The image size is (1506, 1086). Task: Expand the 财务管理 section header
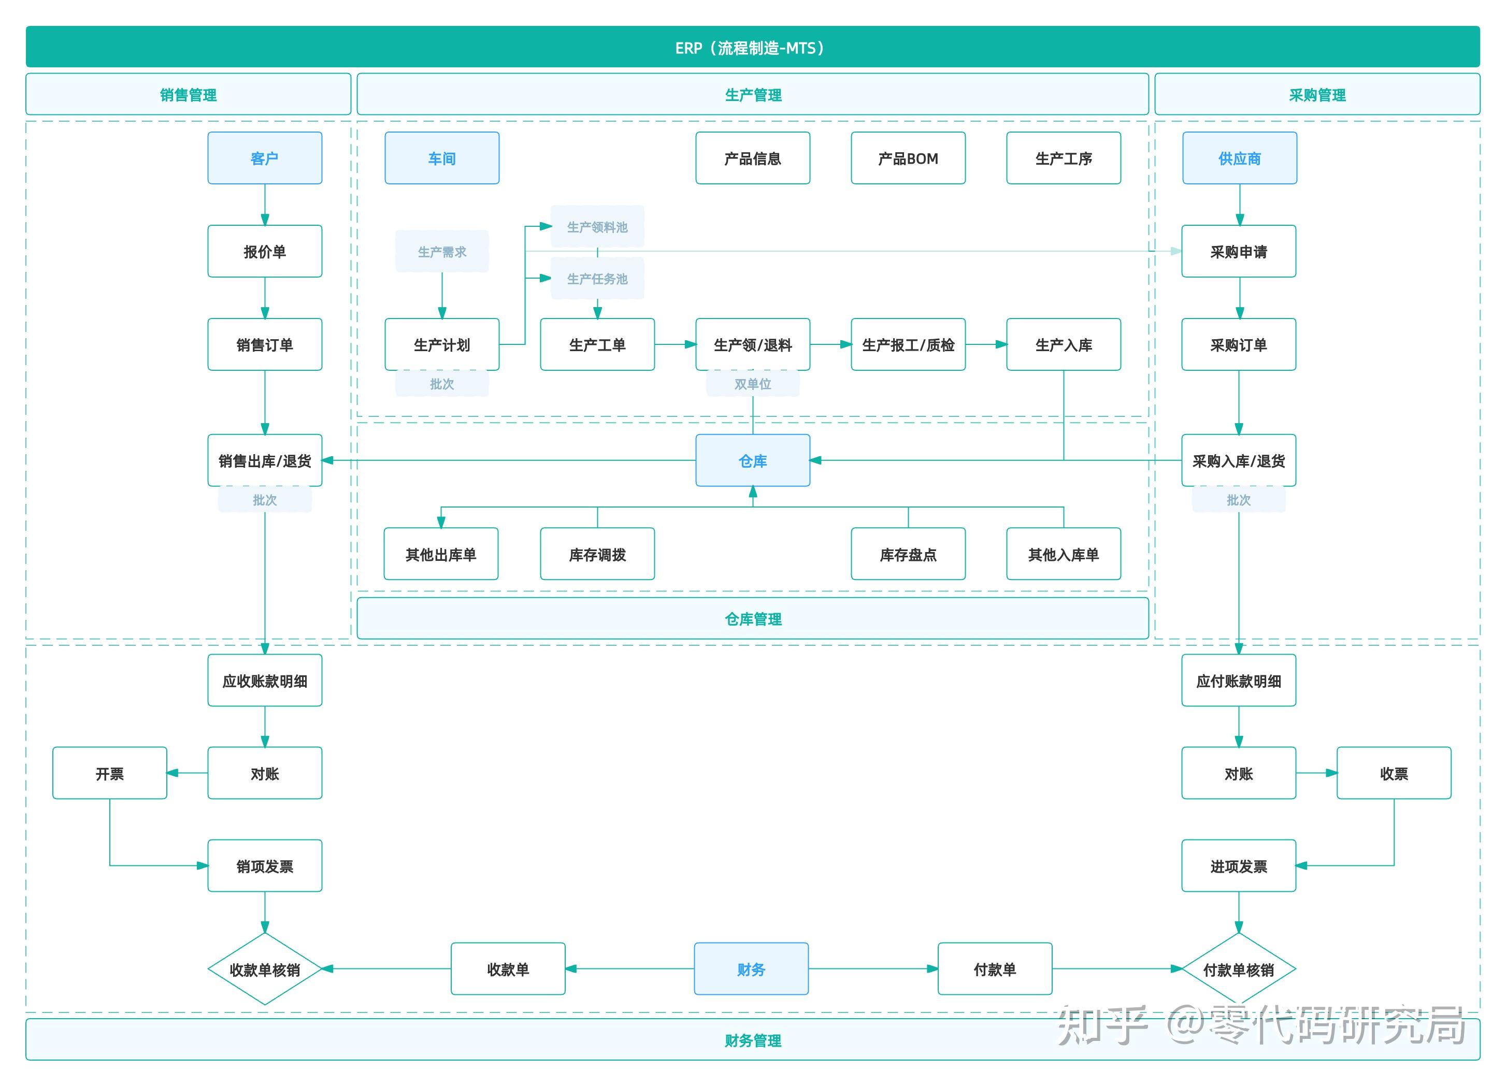(x=753, y=1040)
